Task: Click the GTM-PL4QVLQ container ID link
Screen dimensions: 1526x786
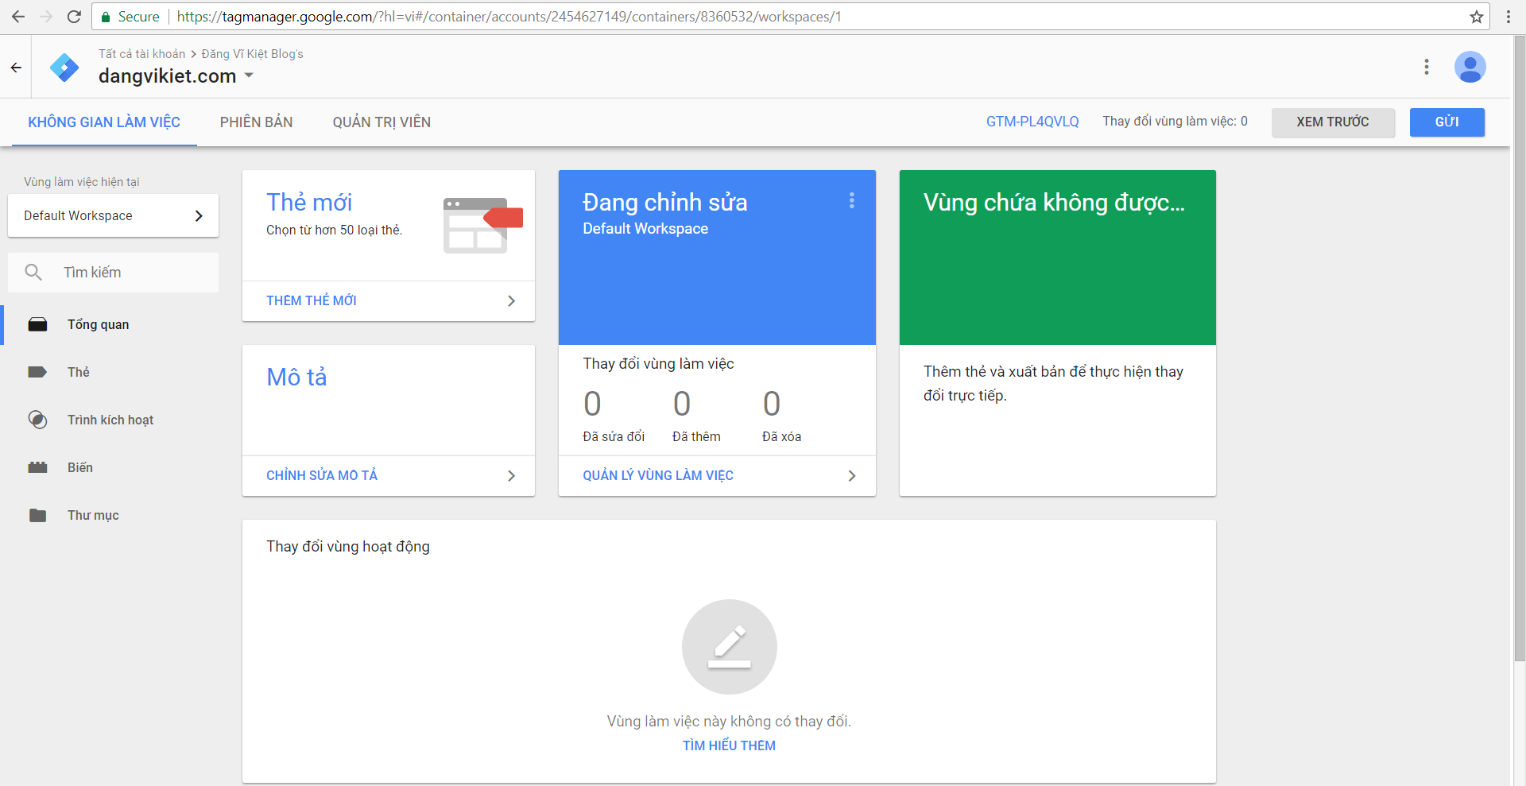Action: click(1032, 122)
